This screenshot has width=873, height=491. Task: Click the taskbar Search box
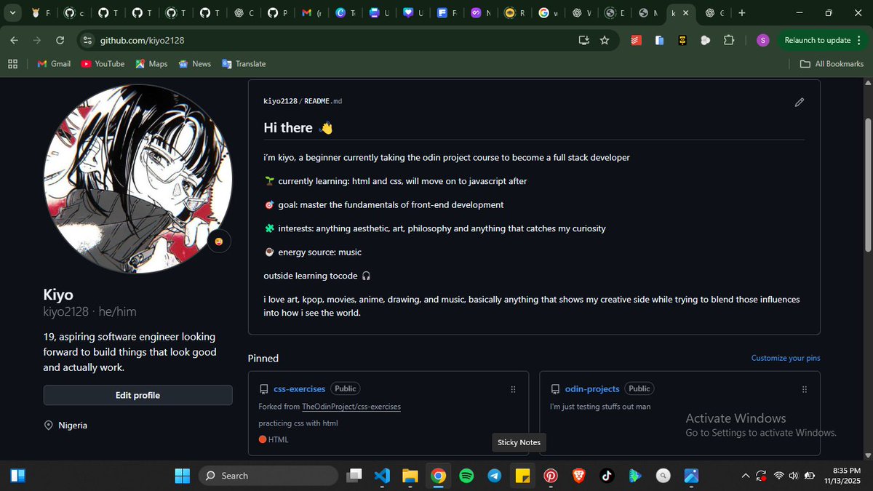pos(268,476)
